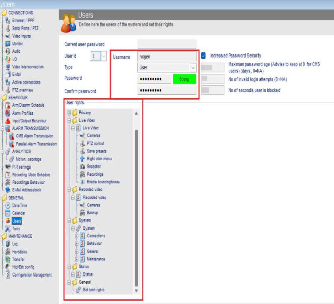
Task: Click the PTZ overview joystick icon
Action: click(8, 90)
